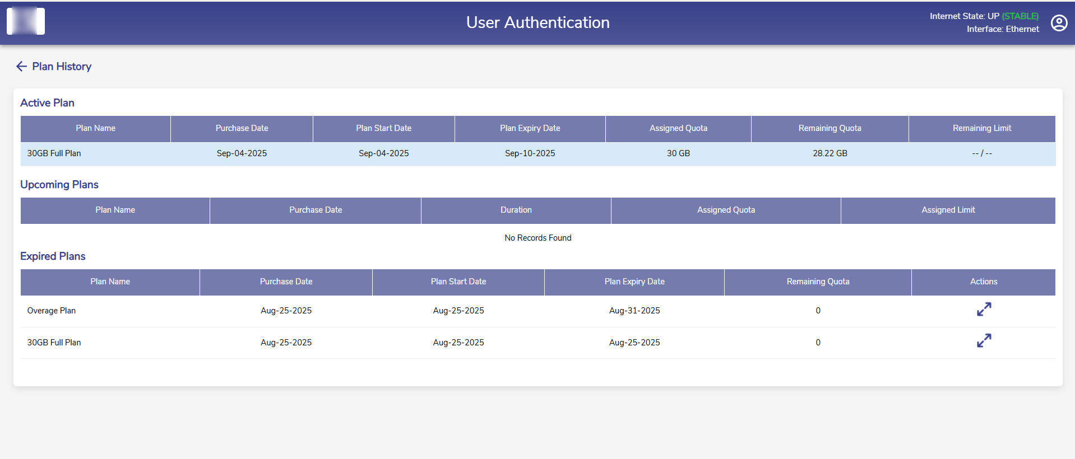This screenshot has width=1075, height=459.
Task: Click the 28.22 GB remaining quota value
Action: click(830, 153)
